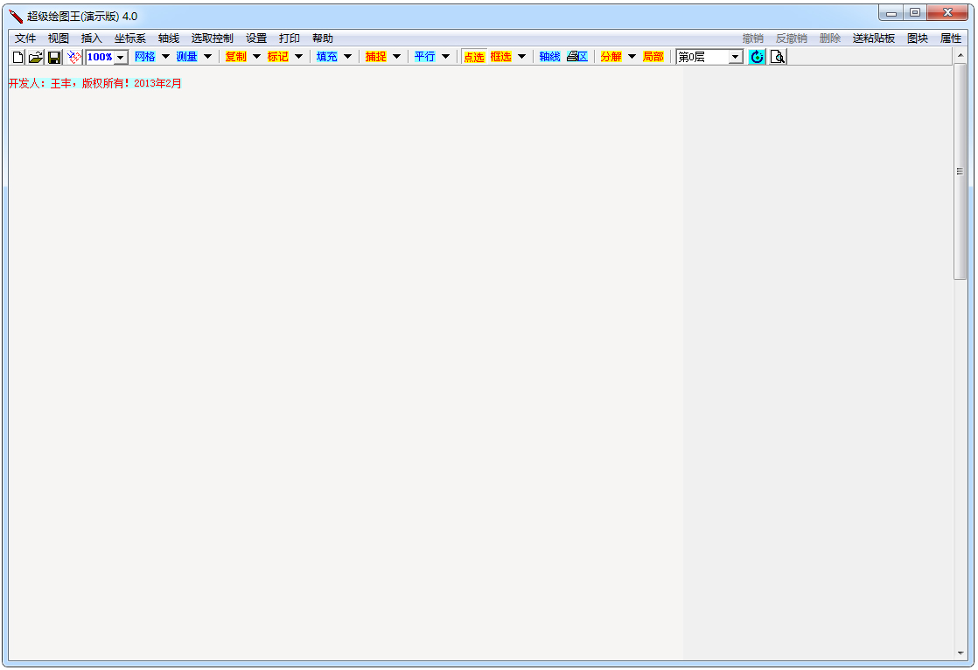Screen dimensions: 978x670
Task: Click the red developer copyright text
Action: (x=94, y=83)
